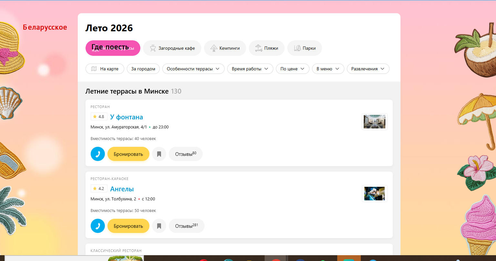Call У фонтана via phone icon

point(98,154)
